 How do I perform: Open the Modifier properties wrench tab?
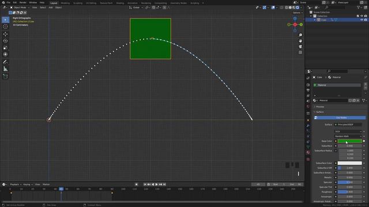(308, 126)
